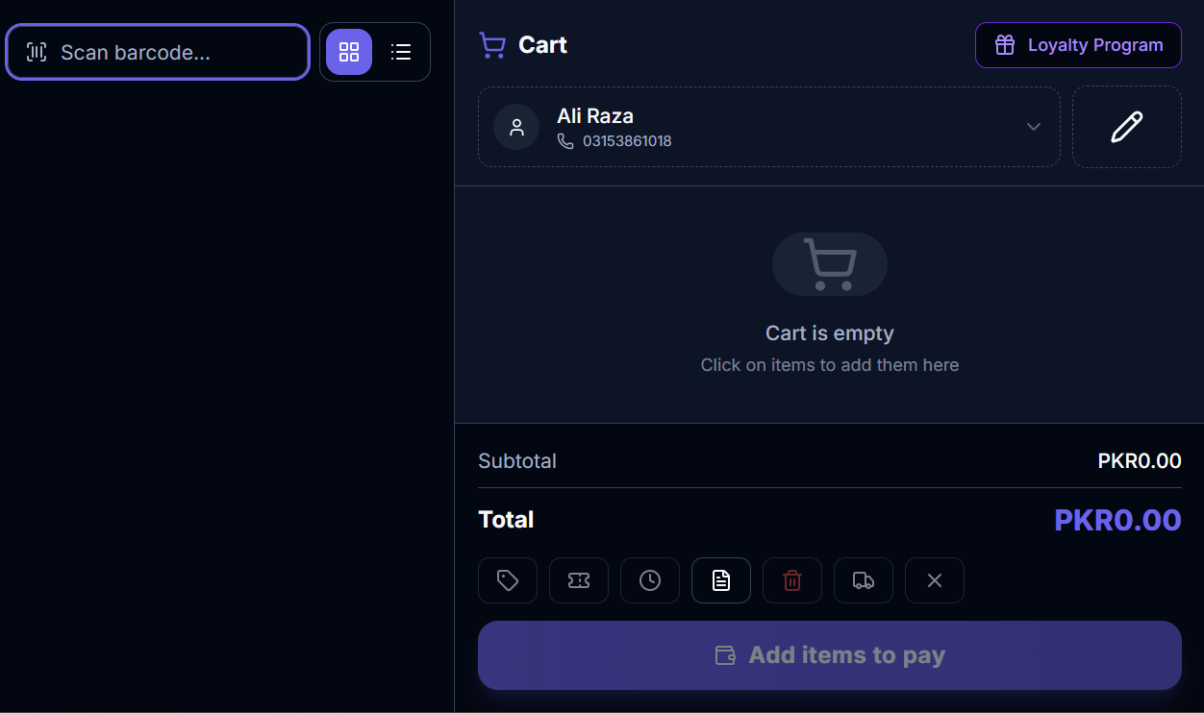Open the coupon ticket icon
The height and width of the screenshot is (713, 1204).
[x=579, y=580]
